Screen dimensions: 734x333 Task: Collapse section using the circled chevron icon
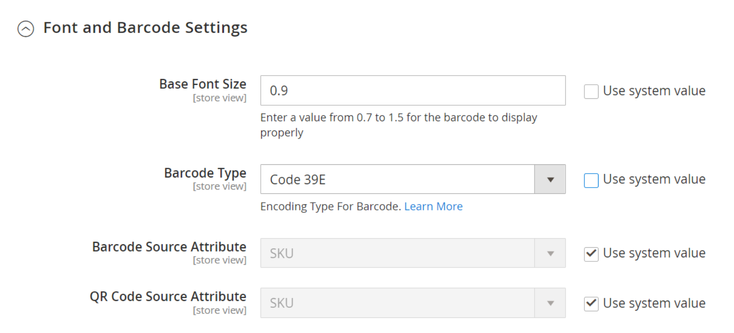pos(26,29)
